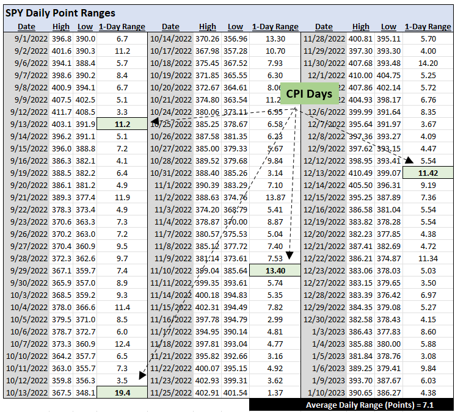455x412 pixels.
Task: Click the highlighted 11.2 range on 9/13/2022
Action: tap(122, 124)
